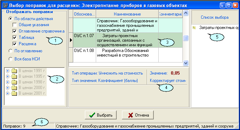Image resolution: width=240 pixels, height=130 pixels.
Task: Click the row selector of ОУС п.1.08
Action: tap(71, 55)
